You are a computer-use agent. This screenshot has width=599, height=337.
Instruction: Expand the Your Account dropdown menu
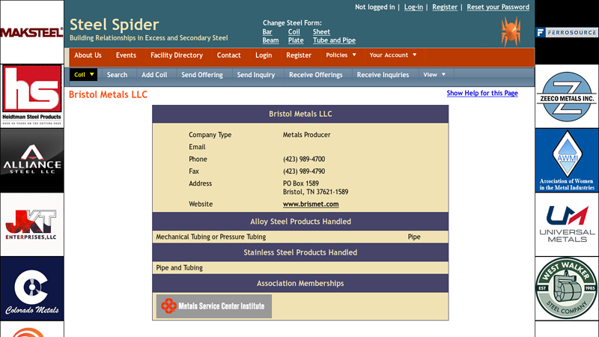click(x=392, y=55)
